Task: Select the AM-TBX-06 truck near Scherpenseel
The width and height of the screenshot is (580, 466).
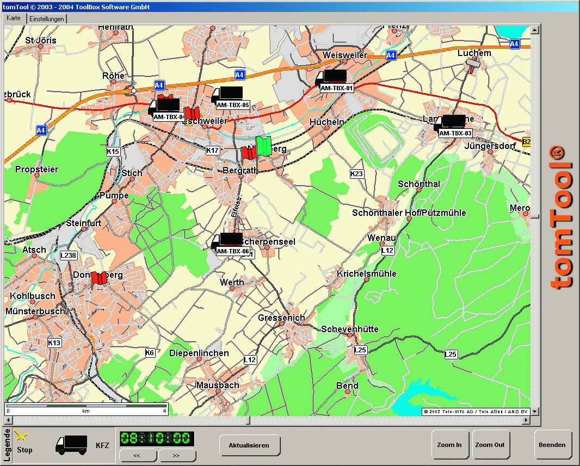Action: tap(227, 240)
